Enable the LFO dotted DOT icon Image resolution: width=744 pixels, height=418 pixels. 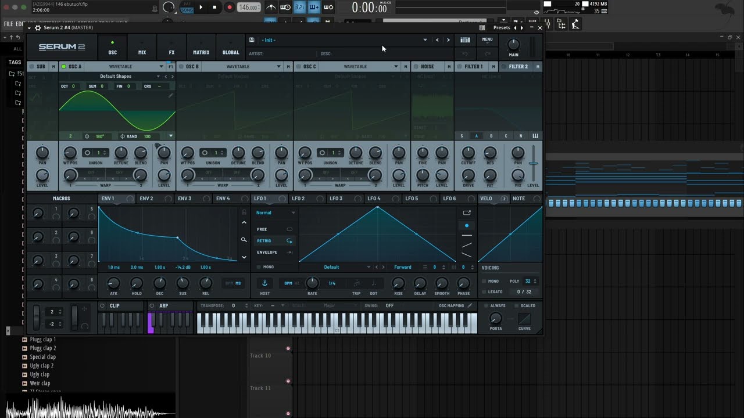click(x=373, y=283)
